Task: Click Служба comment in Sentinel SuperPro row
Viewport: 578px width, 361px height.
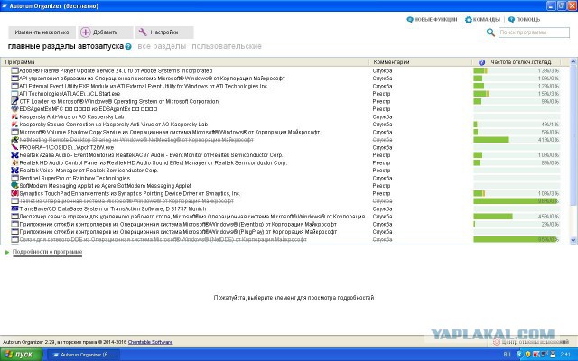Action: [x=382, y=179]
